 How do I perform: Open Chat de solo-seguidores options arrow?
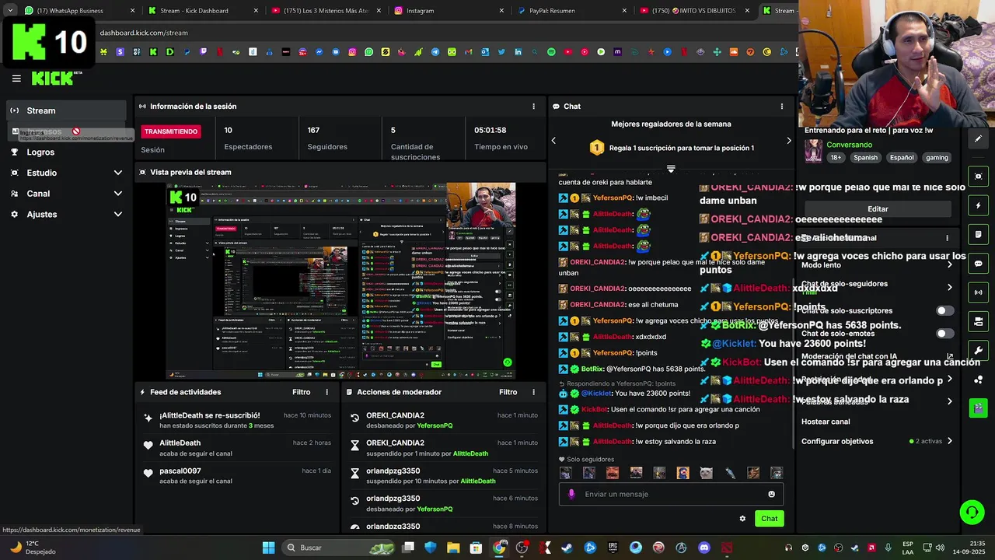(949, 287)
